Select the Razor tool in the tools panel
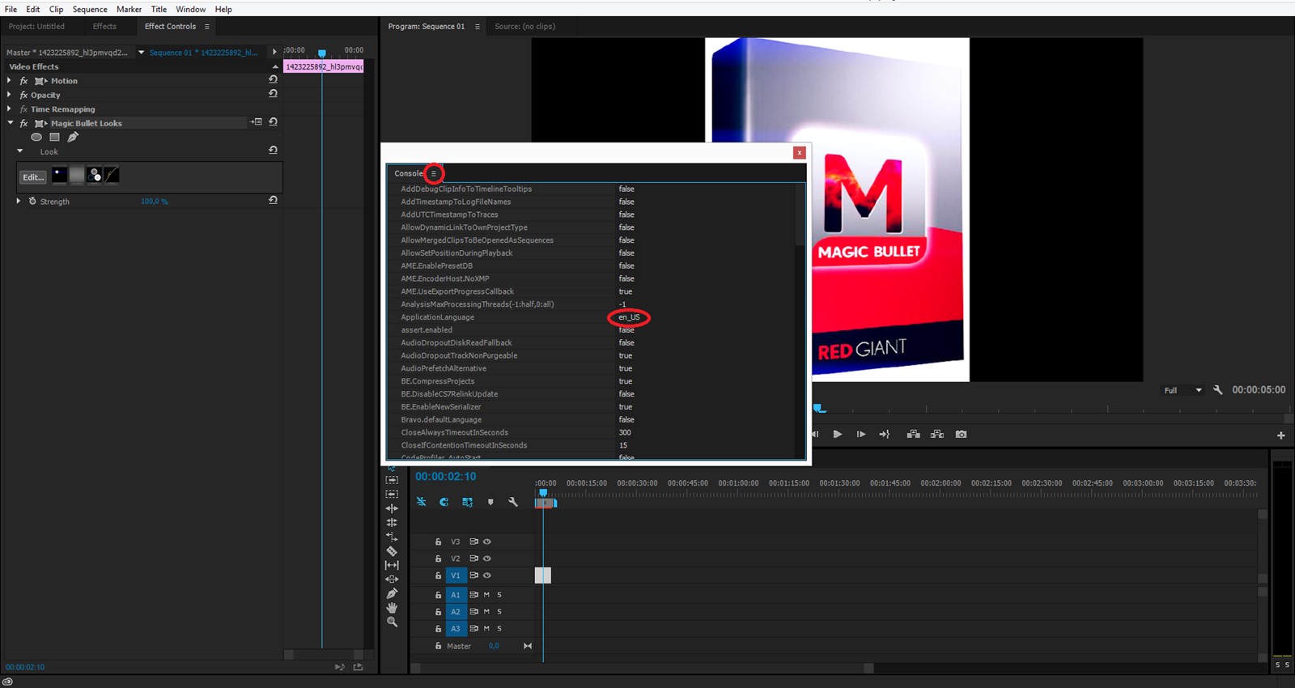1295x688 pixels. pos(392,551)
